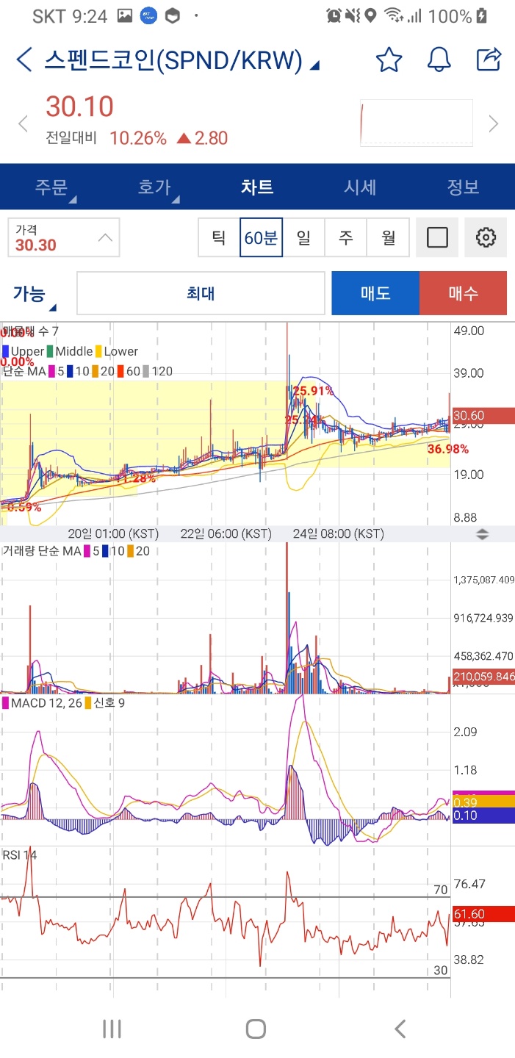Tap the current price tag 30.60

click(483, 416)
